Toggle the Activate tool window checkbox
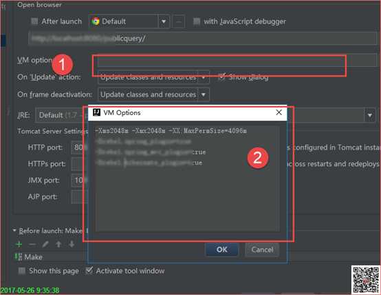 point(89,270)
